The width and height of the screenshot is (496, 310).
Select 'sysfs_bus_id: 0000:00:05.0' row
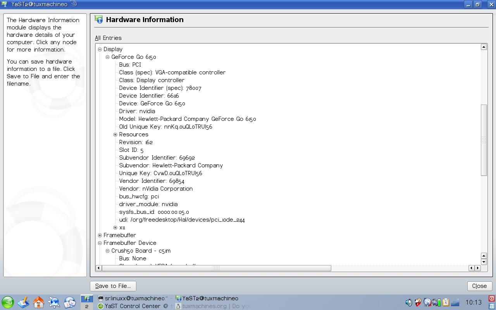click(x=154, y=212)
